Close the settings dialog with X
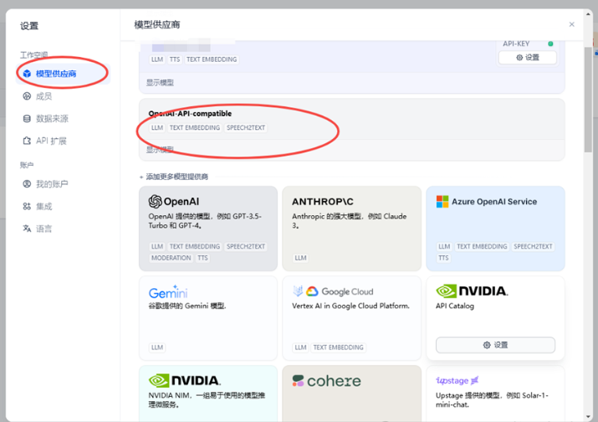 click(x=572, y=24)
